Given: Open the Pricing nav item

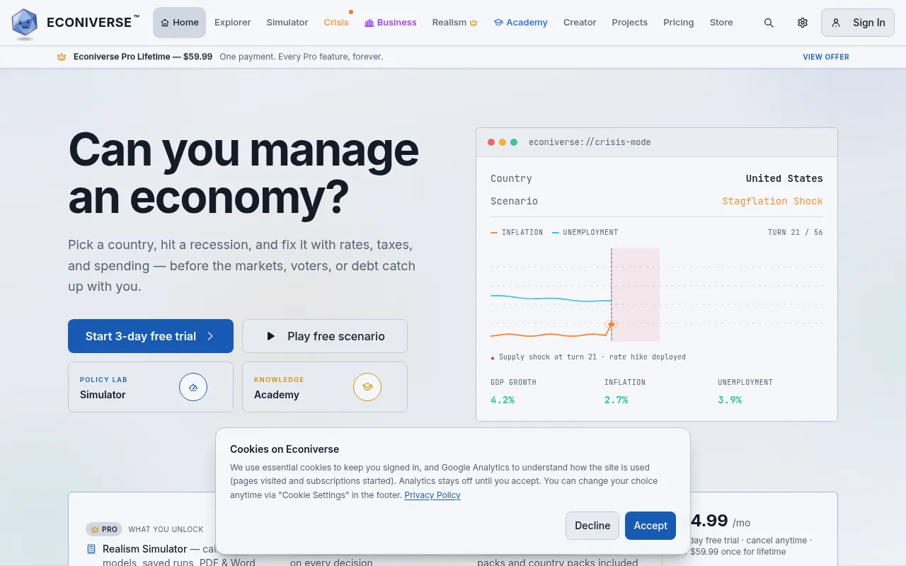Looking at the screenshot, I should [x=679, y=23].
